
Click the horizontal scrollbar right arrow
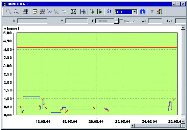183,126
